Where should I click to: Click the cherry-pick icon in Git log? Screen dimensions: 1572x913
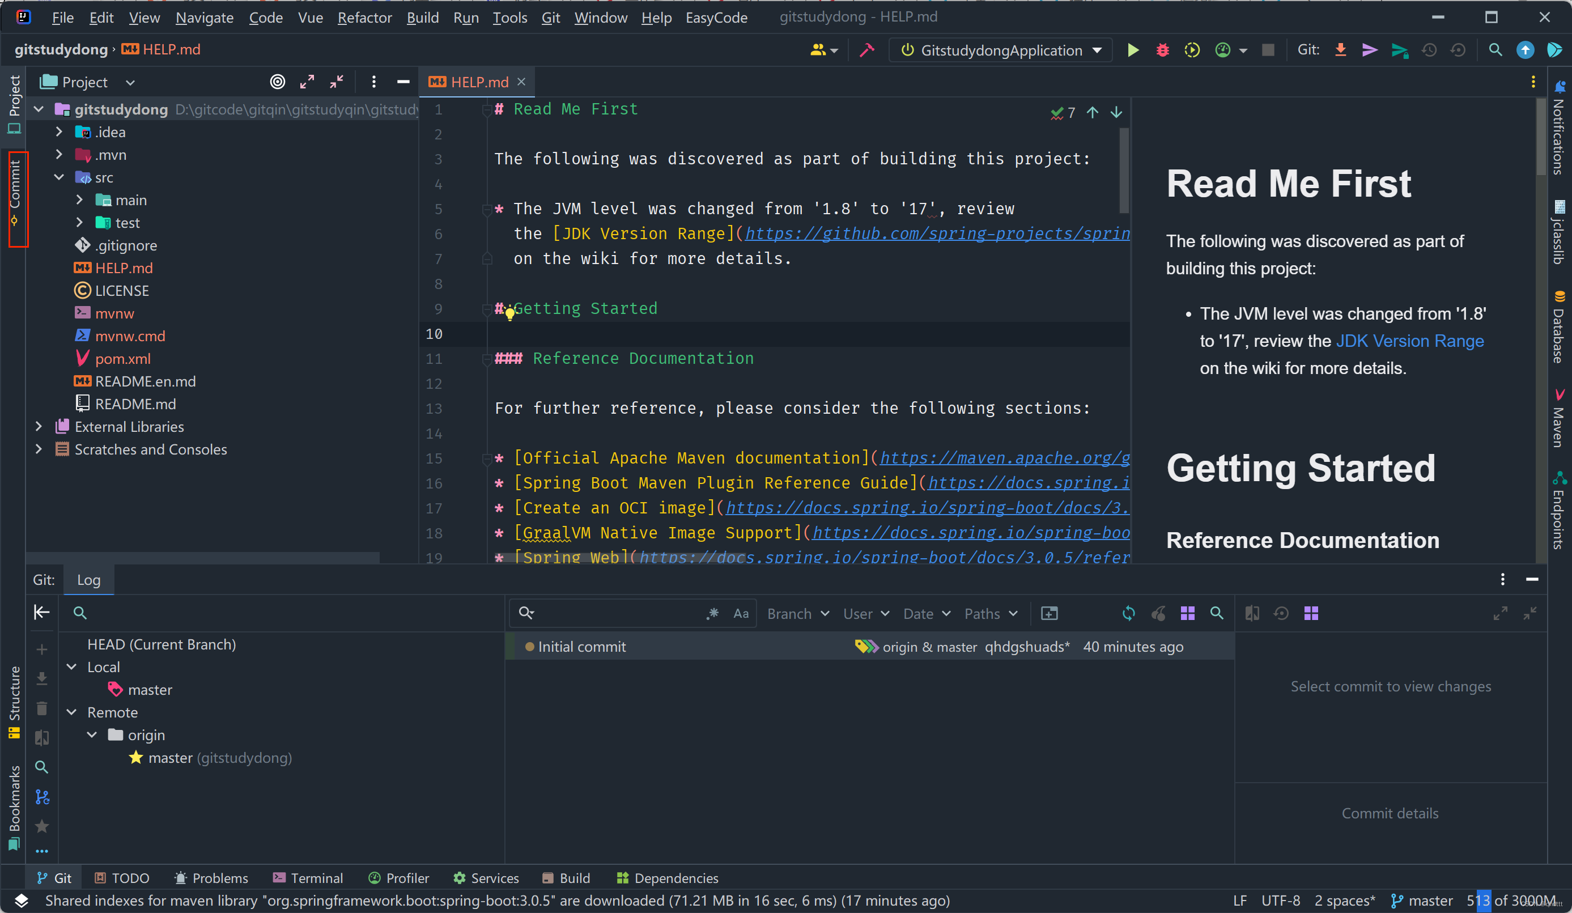[1158, 613]
